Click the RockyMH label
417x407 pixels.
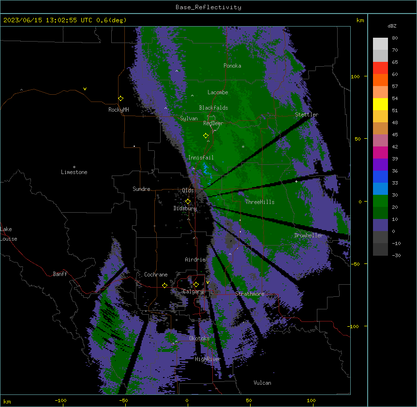[x=119, y=110]
